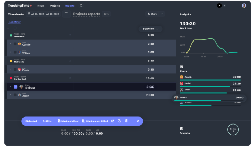Click Raissa's avatar in the selected row
This screenshot has height=147, width=252.
(21, 87)
